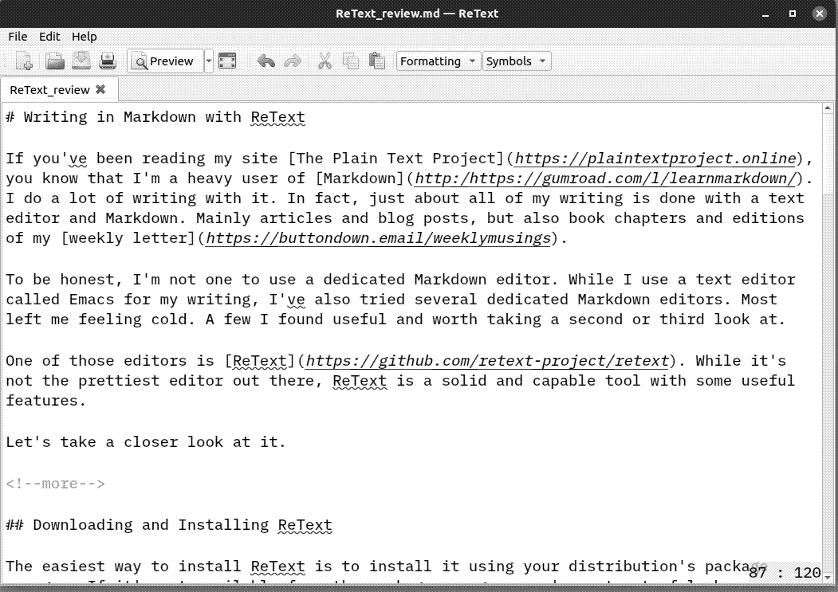The image size is (838, 592).
Task: Click the '[weekly letter]' link label text
Action: 128,238
